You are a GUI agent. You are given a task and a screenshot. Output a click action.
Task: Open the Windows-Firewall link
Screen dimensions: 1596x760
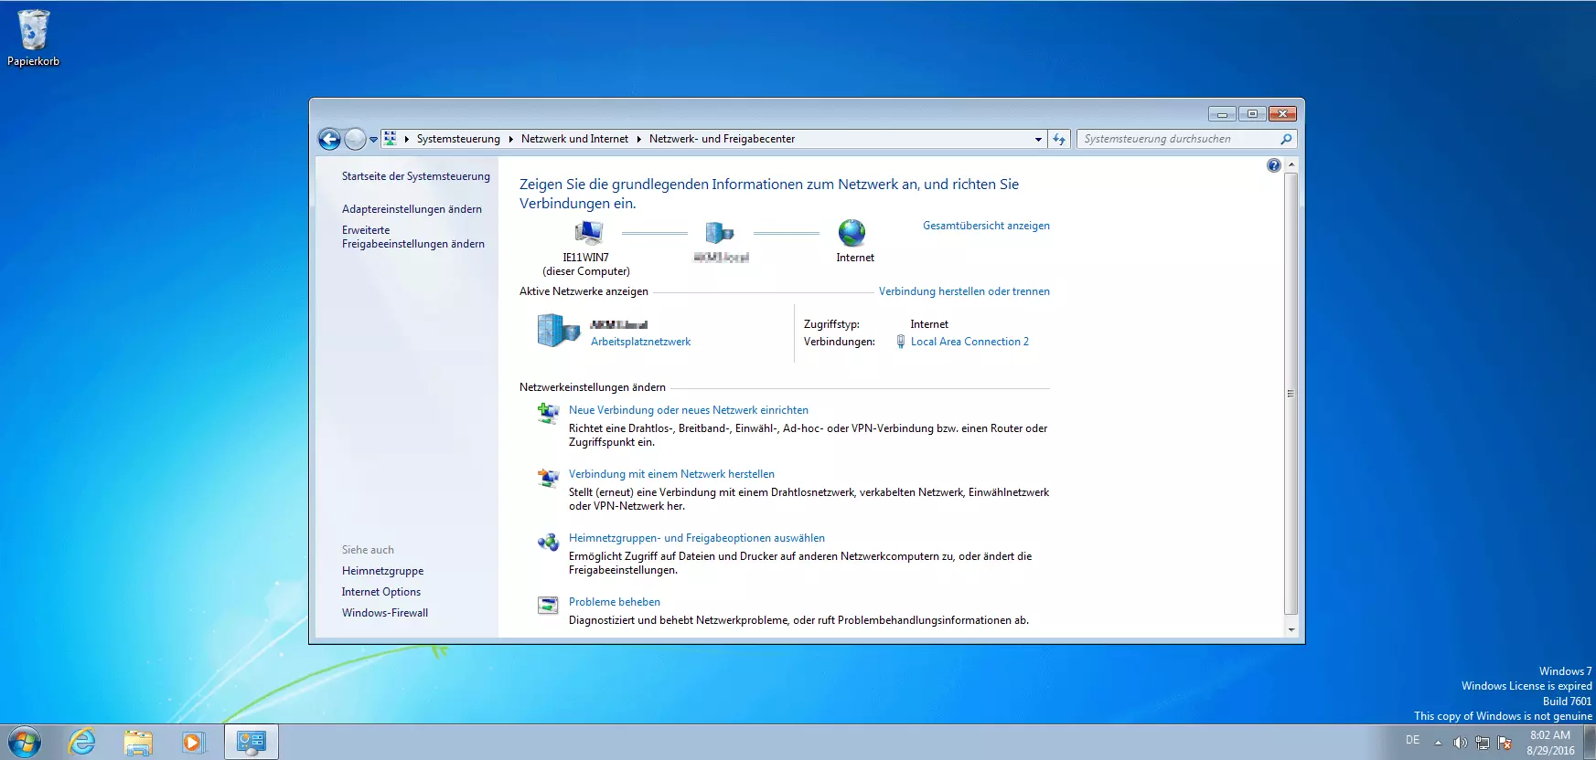[385, 613]
